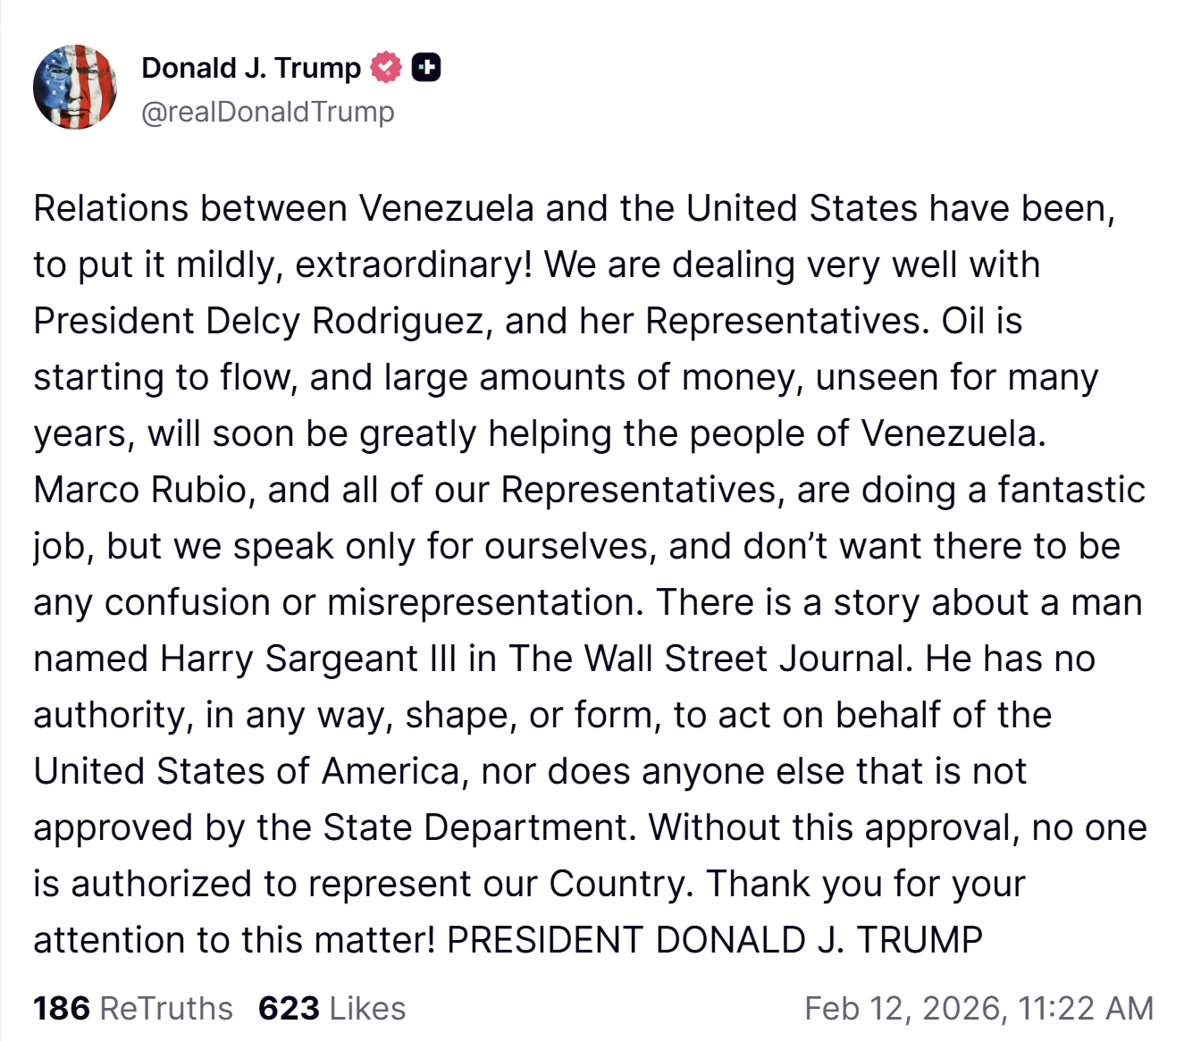The image size is (1184, 1041).
Task: Click the word "fantastic" in the post
Action: tap(1071, 490)
